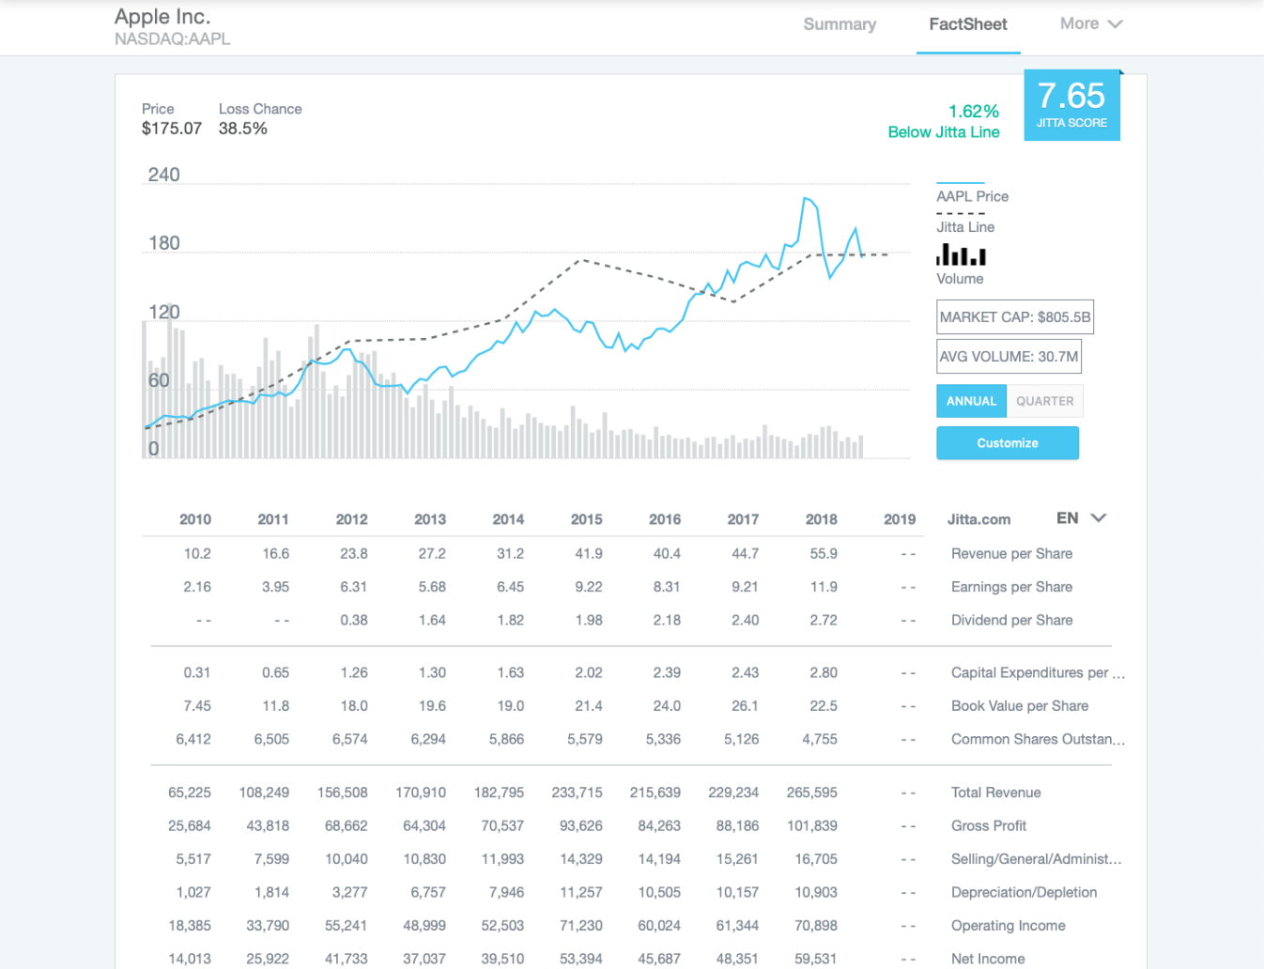Click the Loss Chance 38.5% value
Screen dimensions: 1264x969
[243, 129]
